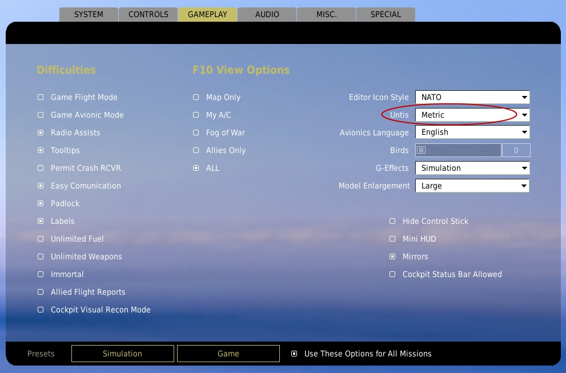Open the Editor Icon Style dropdown
Image resolution: width=566 pixels, height=373 pixels.
[x=472, y=97]
